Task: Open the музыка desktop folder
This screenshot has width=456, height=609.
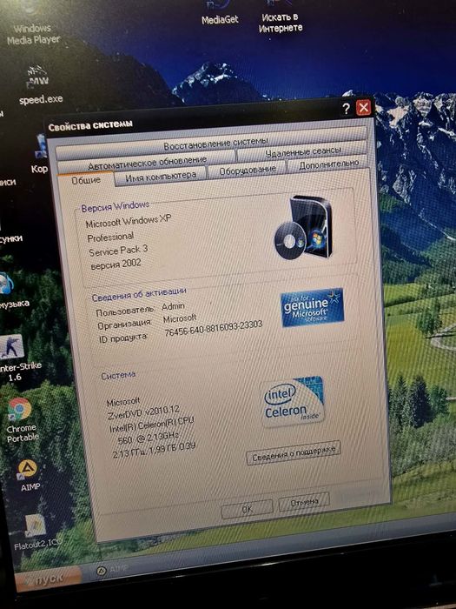Action: coord(11,291)
